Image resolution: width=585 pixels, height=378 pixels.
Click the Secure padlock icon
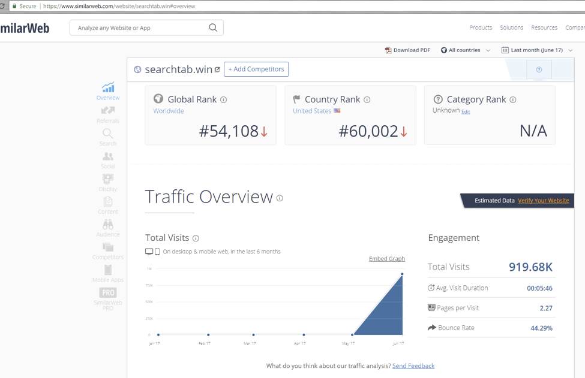(14, 6)
